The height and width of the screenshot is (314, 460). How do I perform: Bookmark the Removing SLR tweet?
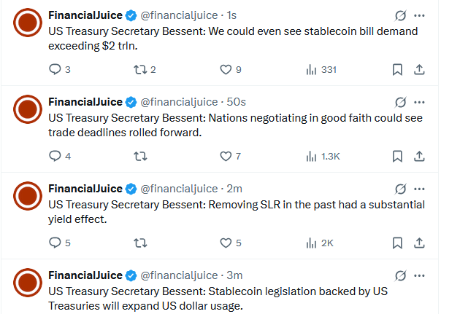click(x=397, y=243)
